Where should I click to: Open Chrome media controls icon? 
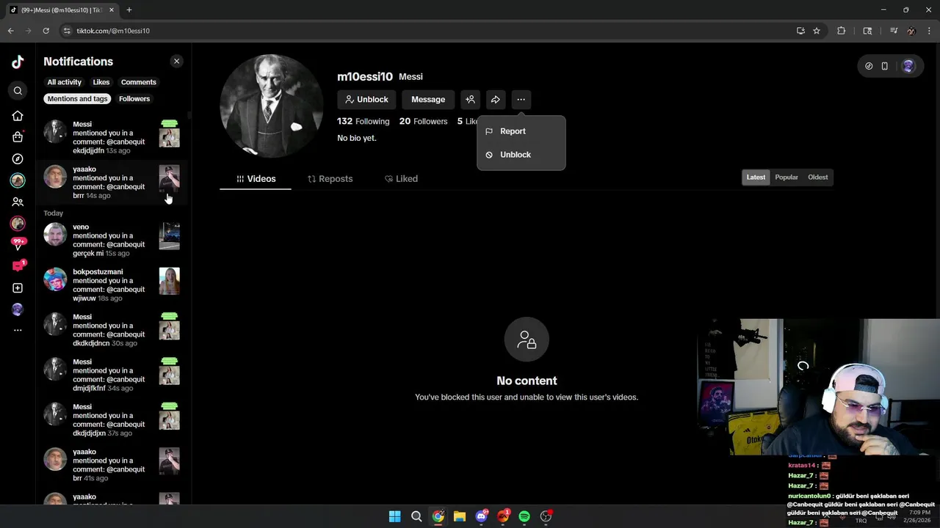coord(894,31)
